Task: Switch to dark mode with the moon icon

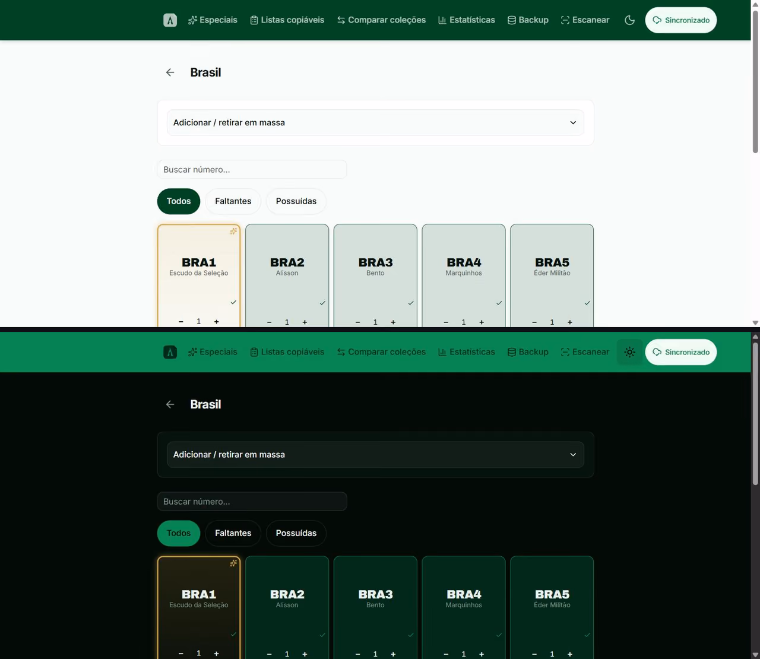Action: coord(630,20)
